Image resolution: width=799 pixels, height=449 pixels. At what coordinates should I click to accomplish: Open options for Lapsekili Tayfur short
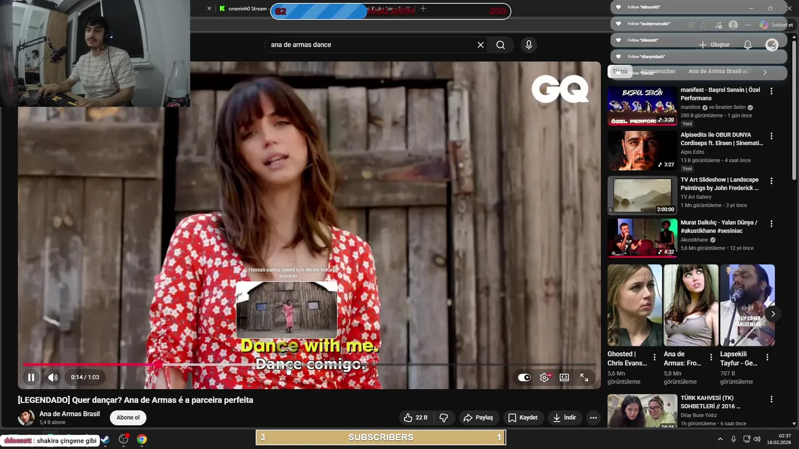[767, 357]
